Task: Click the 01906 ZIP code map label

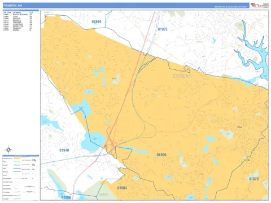Action: [x=66, y=197]
